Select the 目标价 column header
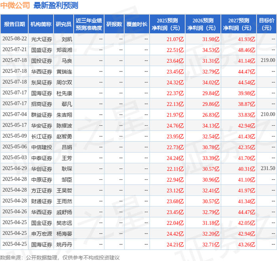The width and height of the screenshot is (277, 261). [x=267, y=24]
